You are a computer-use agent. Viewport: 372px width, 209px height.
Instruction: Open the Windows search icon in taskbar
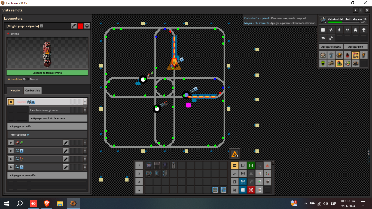click(20, 203)
